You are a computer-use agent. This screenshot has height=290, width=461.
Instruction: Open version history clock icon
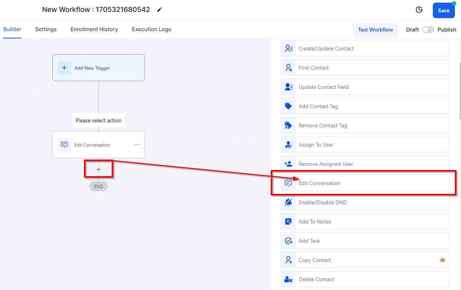coord(419,10)
